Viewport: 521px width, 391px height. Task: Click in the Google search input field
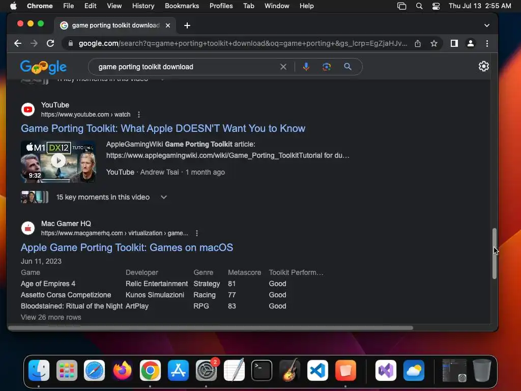pyautogui.click(x=186, y=67)
